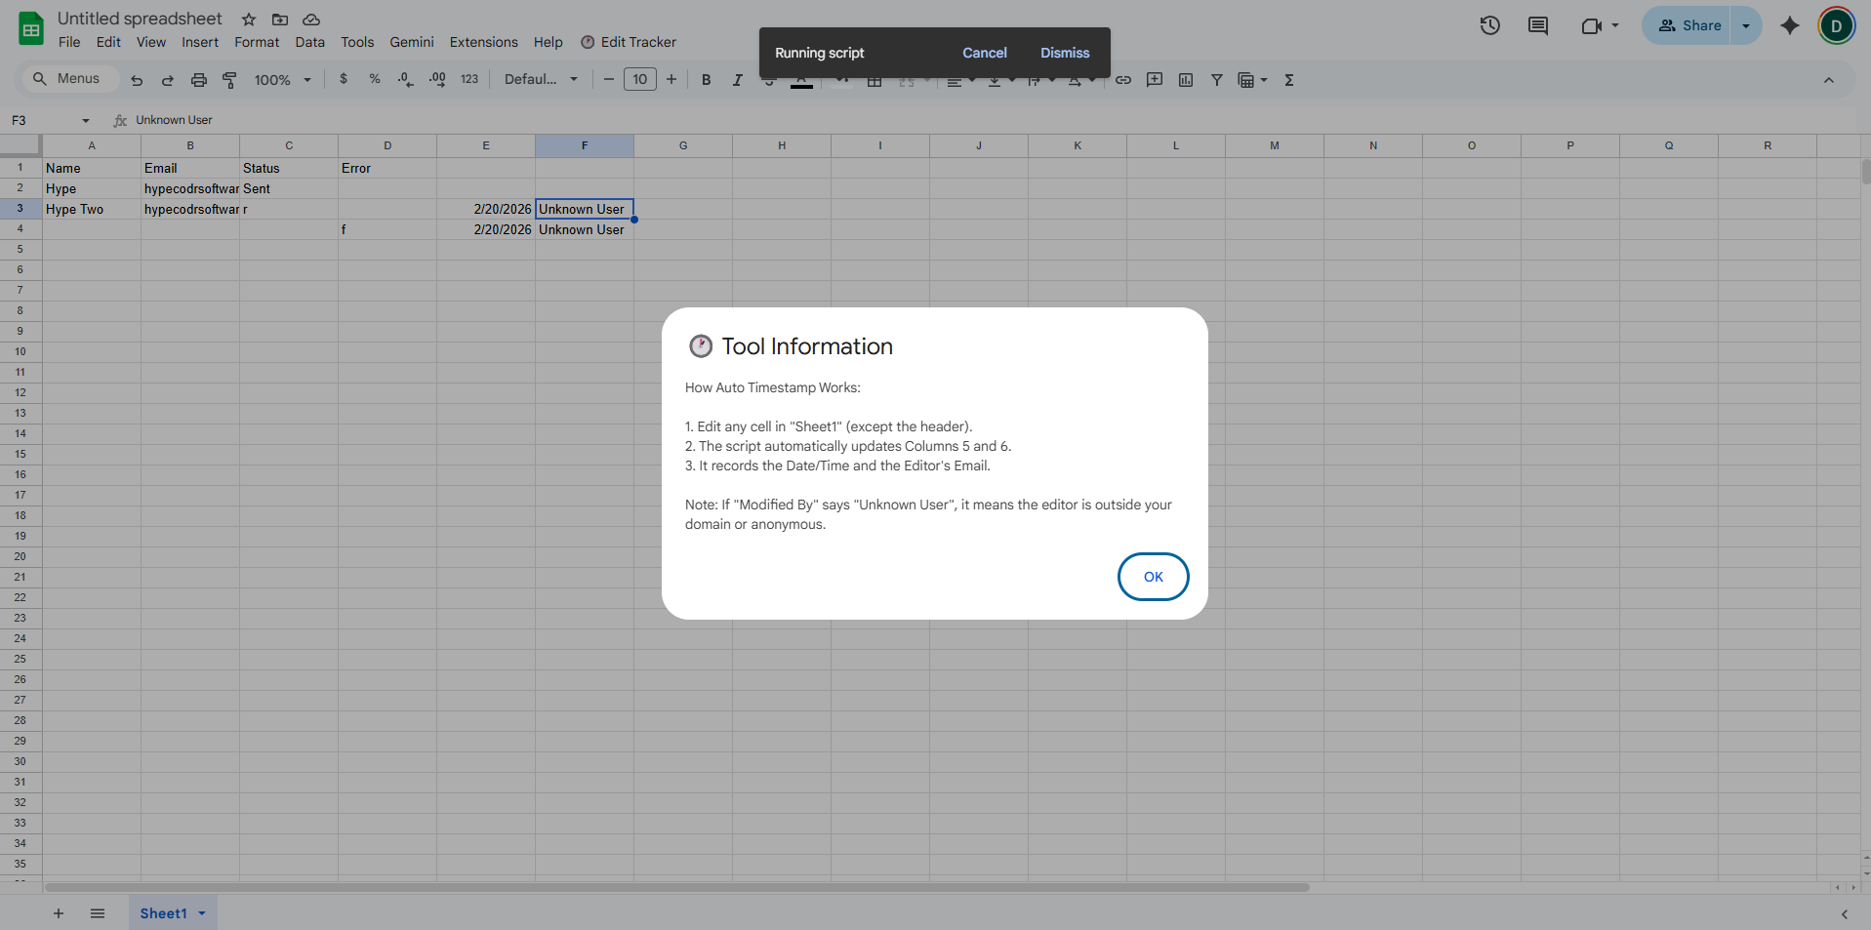This screenshot has height=930, width=1871.
Task: Toggle italic formatting
Action: tap(737, 79)
